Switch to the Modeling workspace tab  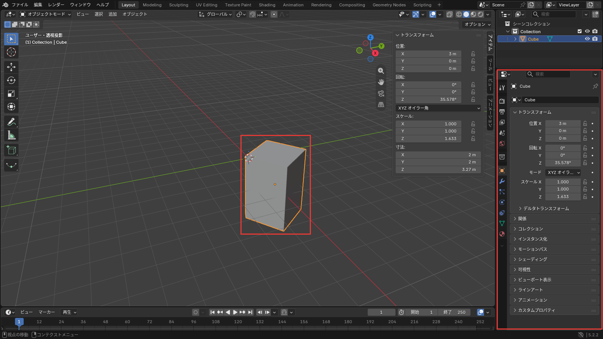(152, 5)
